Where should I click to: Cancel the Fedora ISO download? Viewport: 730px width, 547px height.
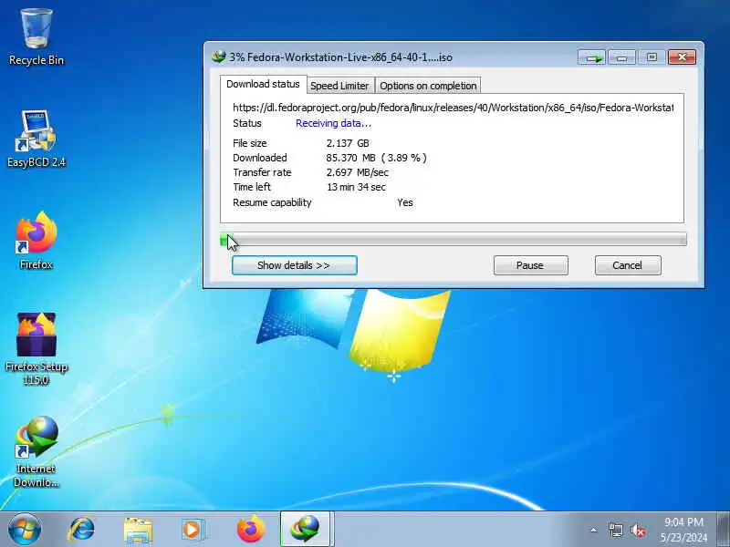coord(628,265)
